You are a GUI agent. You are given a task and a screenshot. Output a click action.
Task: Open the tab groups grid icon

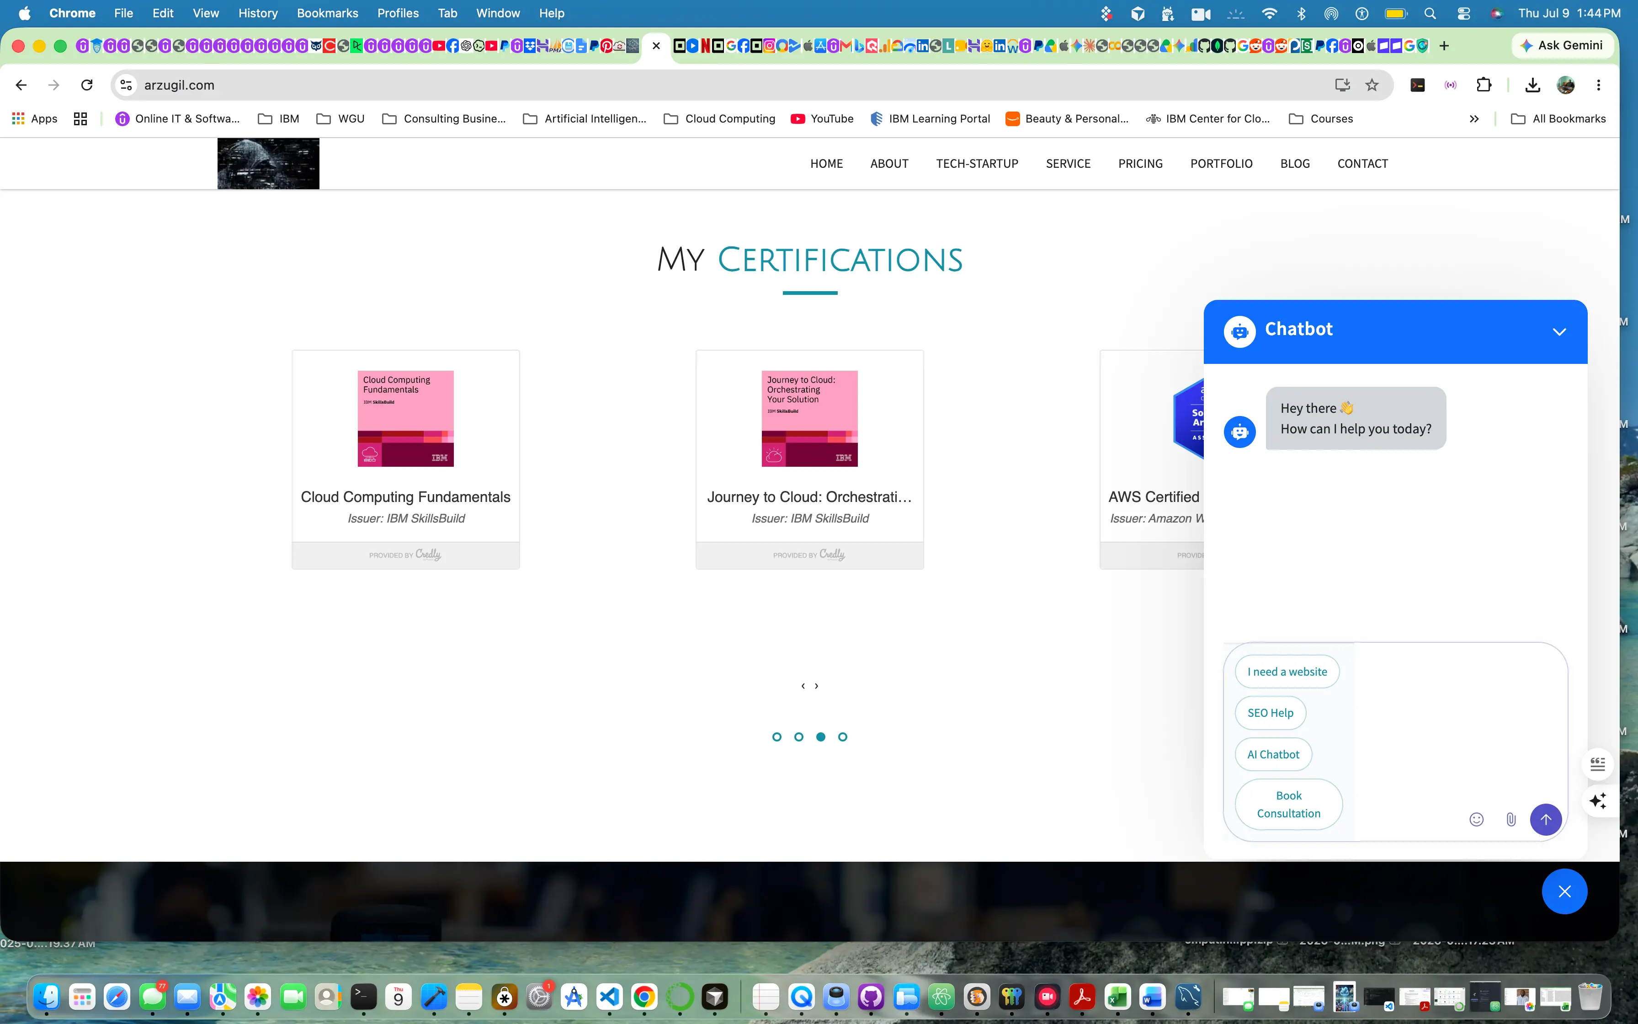pyautogui.click(x=80, y=118)
